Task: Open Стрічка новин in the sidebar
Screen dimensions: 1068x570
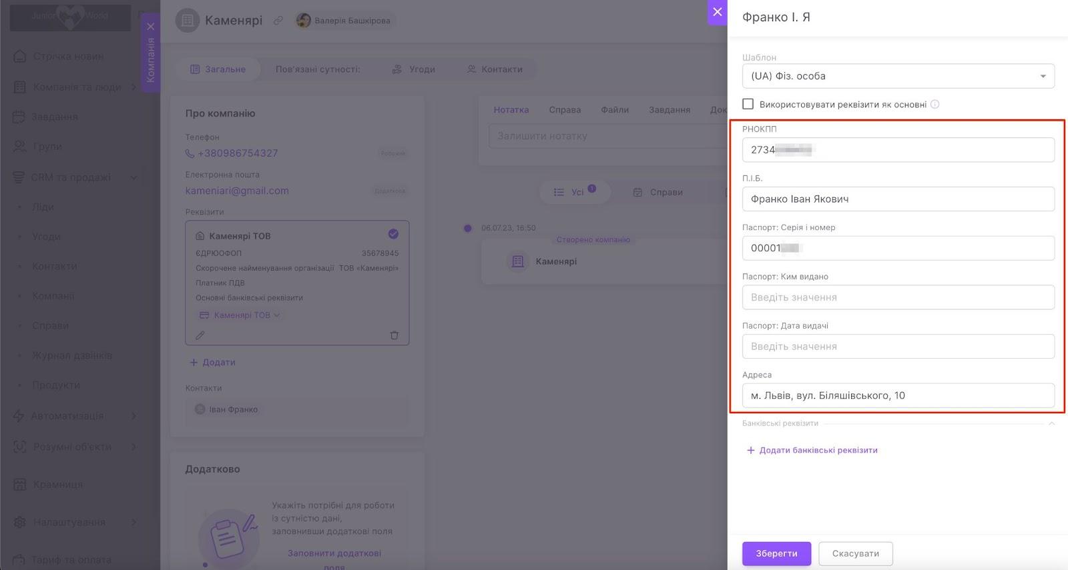Action: click(68, 56)
